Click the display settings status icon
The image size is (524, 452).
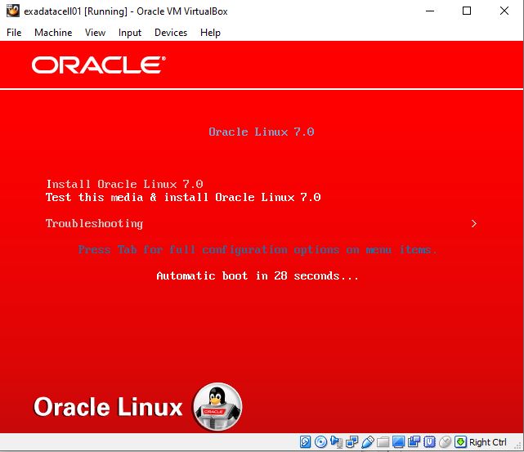[x=398, y=442]
